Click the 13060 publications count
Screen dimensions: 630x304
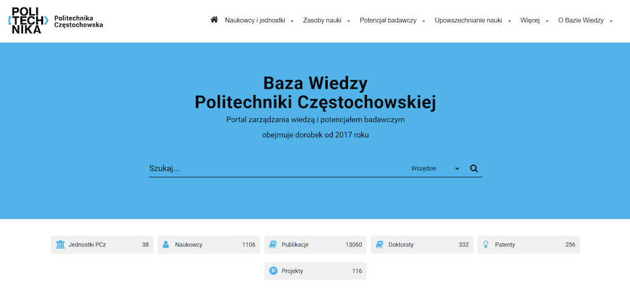pyautogui.click(x=354, y=244)
